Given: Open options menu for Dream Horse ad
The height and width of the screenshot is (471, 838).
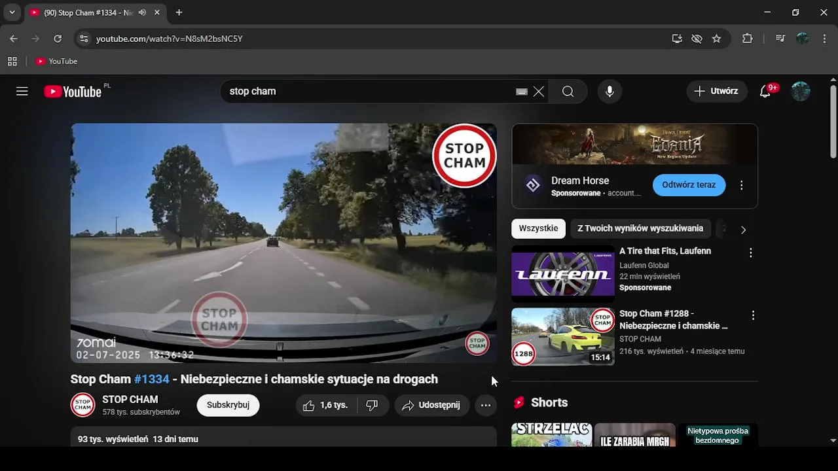Looking at the screenshot, I should click(741, 185).
